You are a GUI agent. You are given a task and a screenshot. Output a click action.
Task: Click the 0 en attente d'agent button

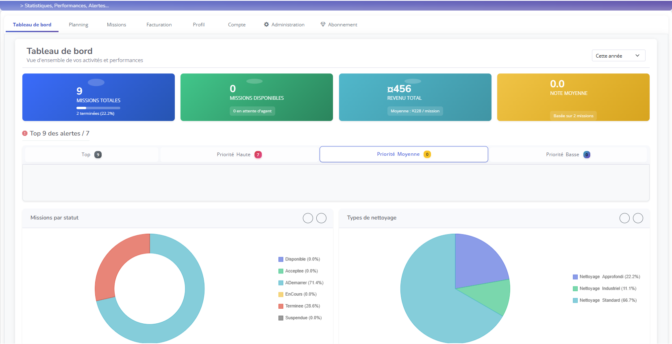click(x=252, y=111)
